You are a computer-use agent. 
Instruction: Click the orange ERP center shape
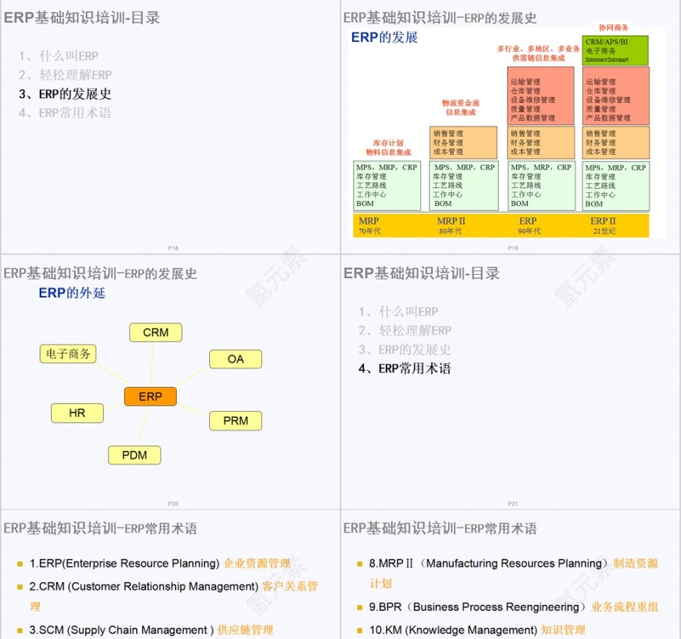(150, 397)
